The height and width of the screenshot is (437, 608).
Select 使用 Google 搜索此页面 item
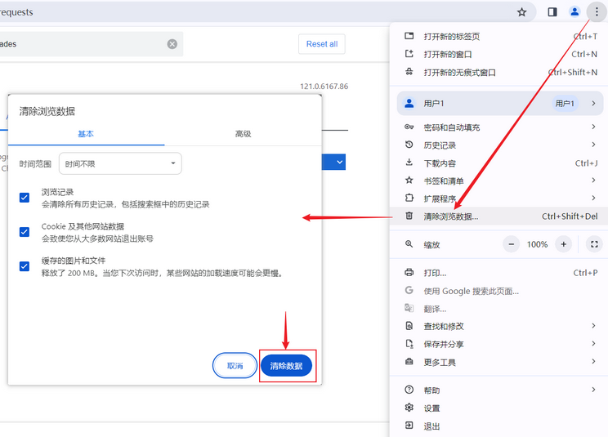[x=499, y=291]
